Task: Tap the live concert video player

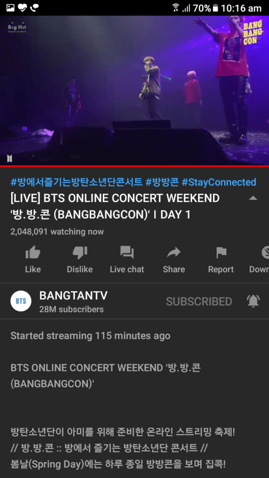Action: pos(134,90)
